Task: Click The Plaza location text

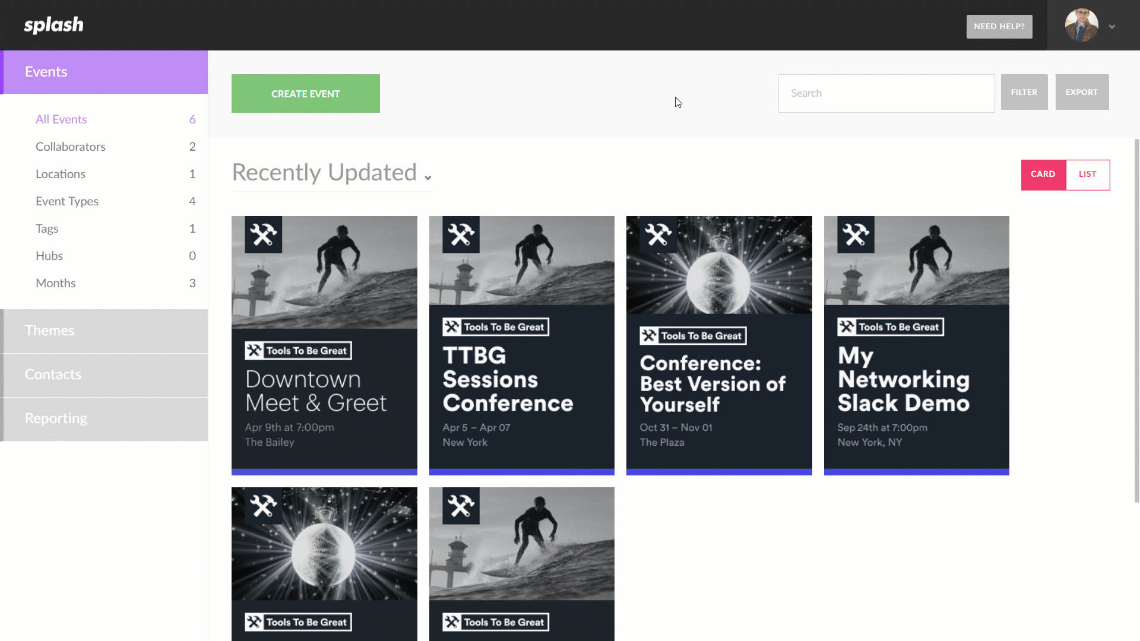Action: click(x=662, y=442)
